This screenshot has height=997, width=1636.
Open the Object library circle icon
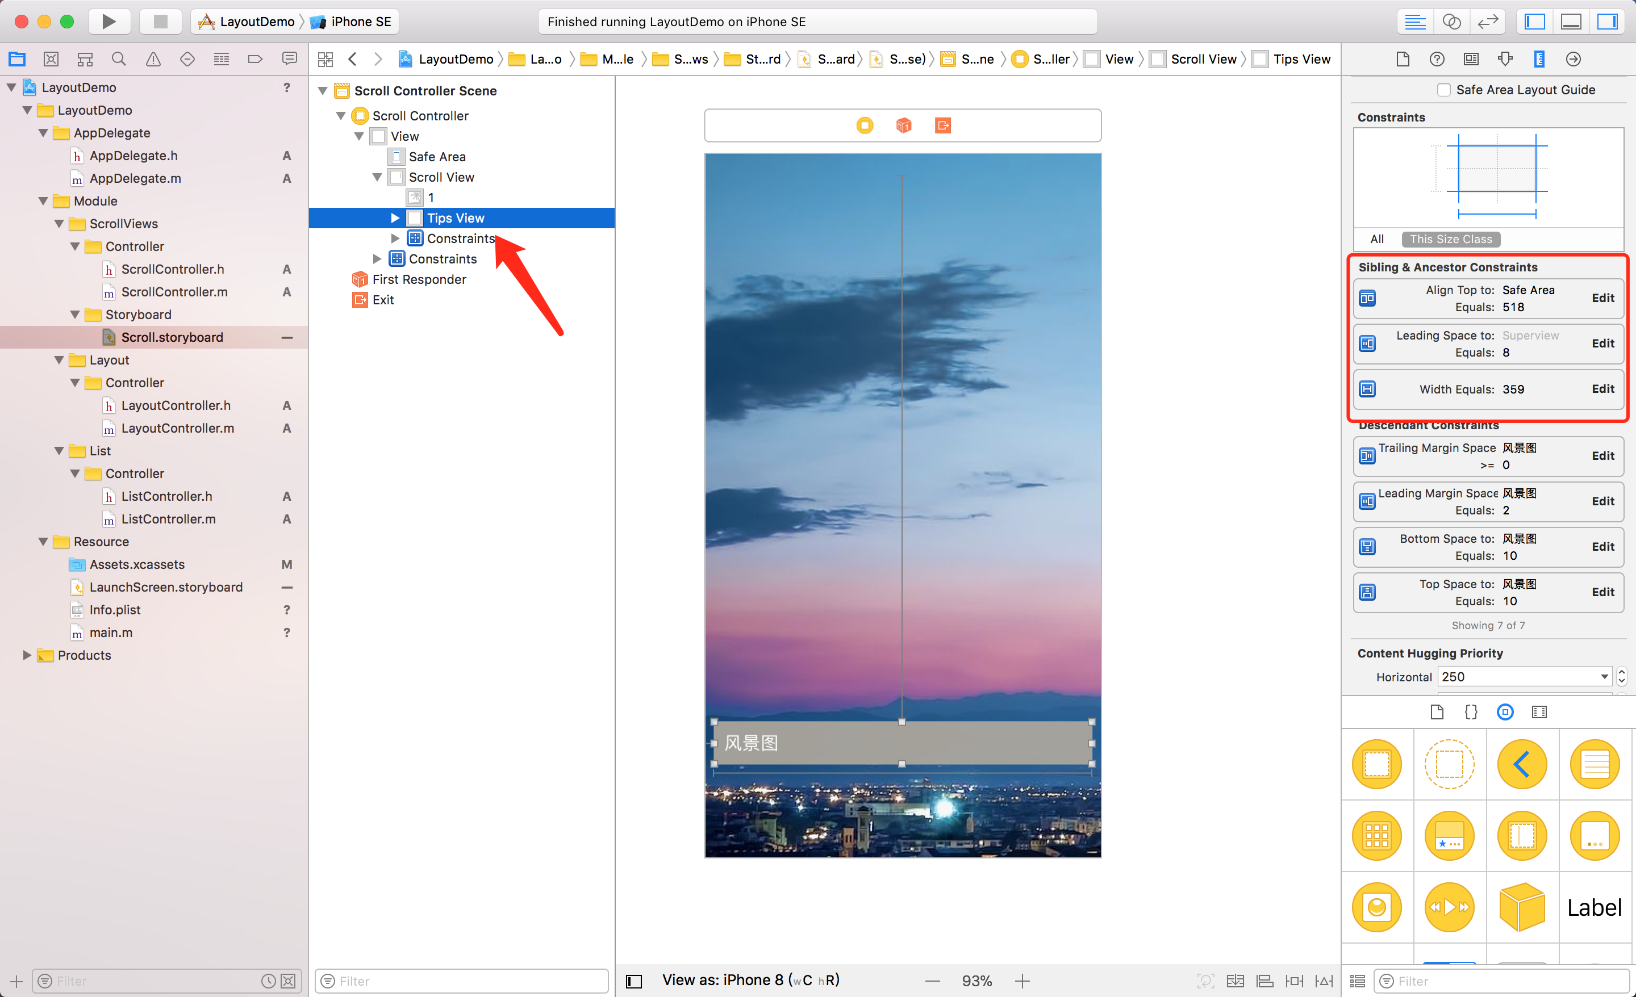tap(1505, 711)
